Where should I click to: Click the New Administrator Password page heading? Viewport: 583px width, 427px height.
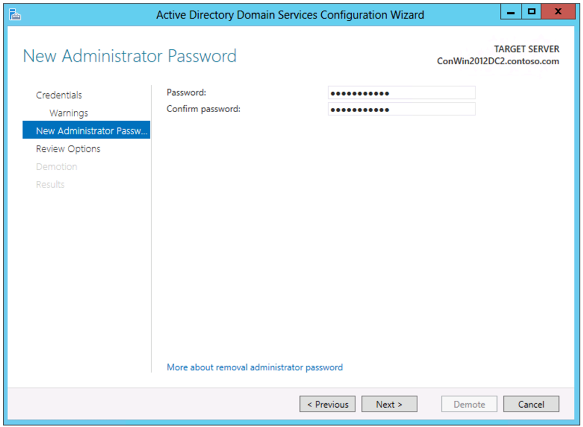tap(129, 56)
